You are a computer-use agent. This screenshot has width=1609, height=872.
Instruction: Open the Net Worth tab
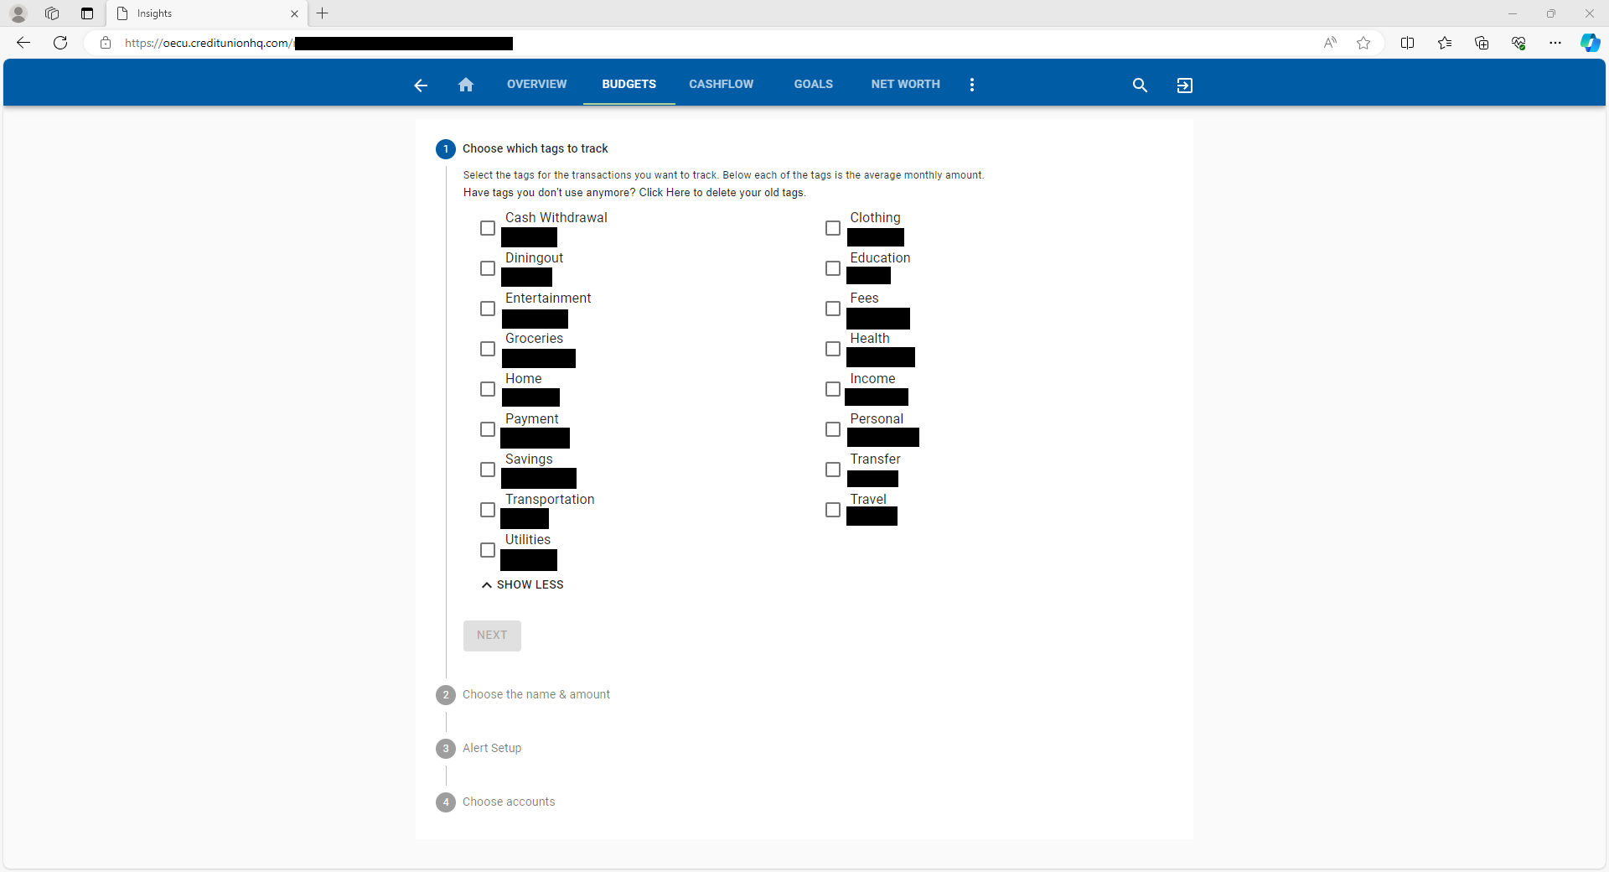point(905,84)
